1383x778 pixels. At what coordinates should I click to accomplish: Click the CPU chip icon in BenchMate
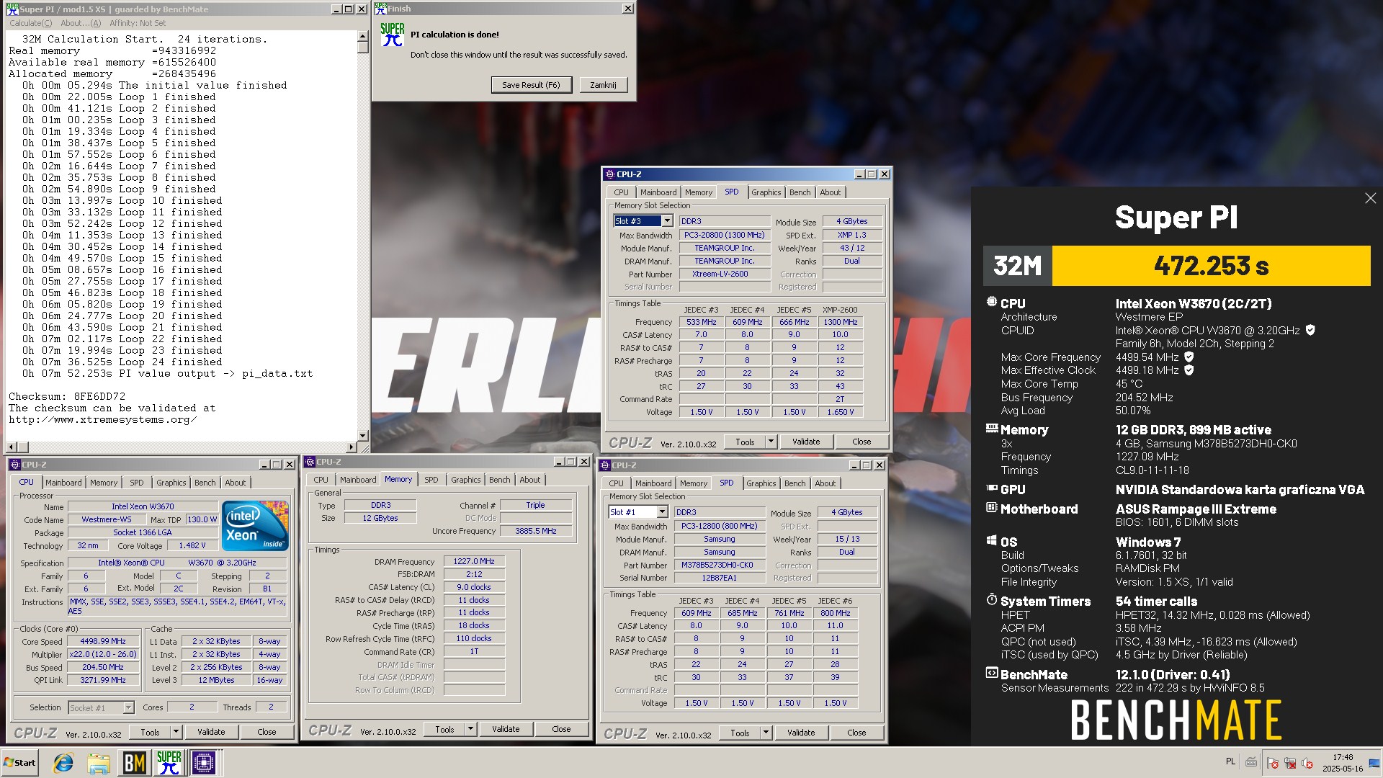pos(992,303)
